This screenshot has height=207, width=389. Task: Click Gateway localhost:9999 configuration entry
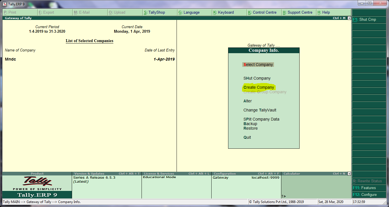[x=246, y=177]
